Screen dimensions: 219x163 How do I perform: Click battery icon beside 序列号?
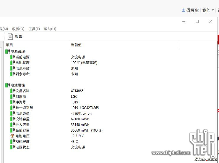(x=12, y=102)
